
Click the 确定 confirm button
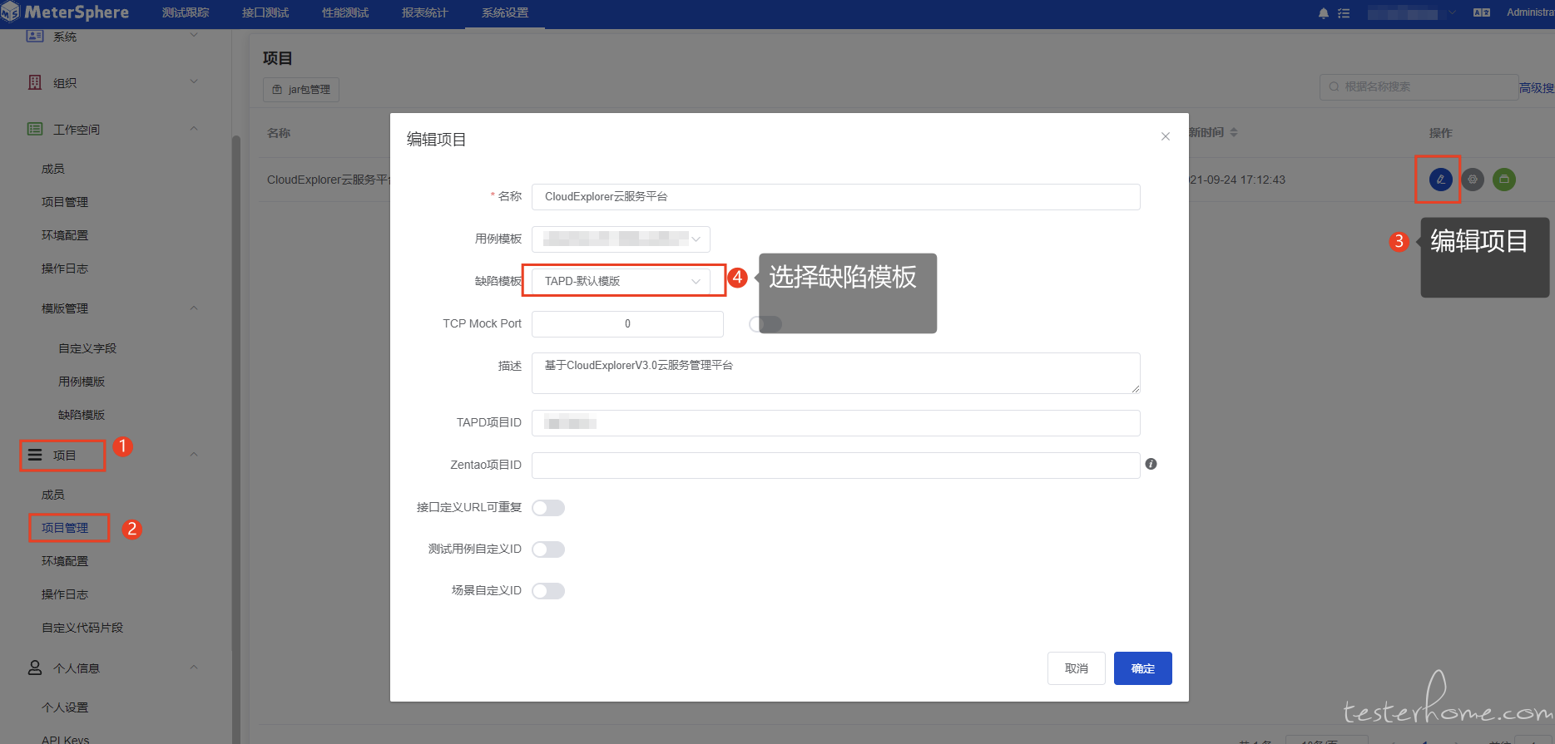tap(1143, 668)
